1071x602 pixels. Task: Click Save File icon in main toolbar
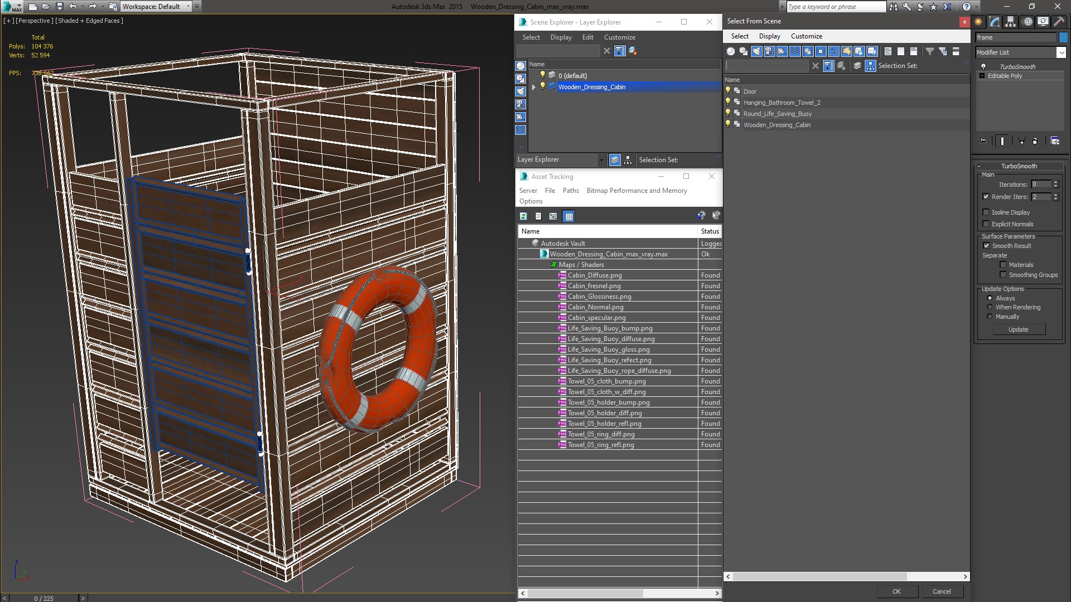[59, 7]
